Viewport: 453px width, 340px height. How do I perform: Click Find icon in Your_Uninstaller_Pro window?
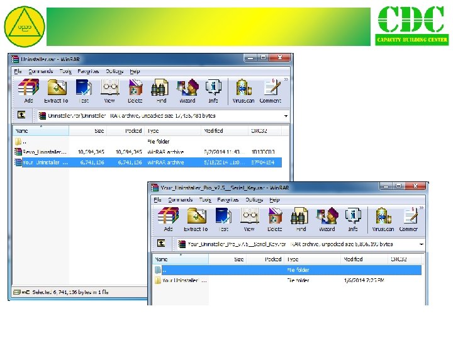tap(301, 220)
